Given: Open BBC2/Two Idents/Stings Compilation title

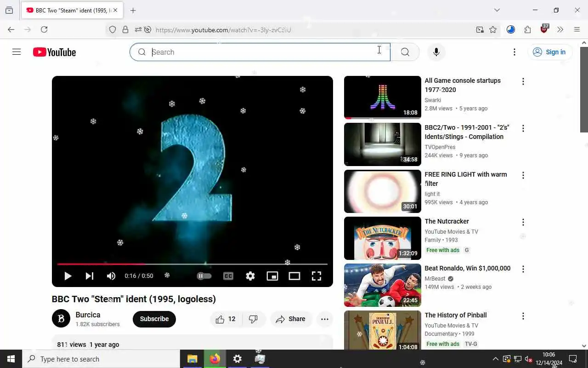Looking at the screenshot, I should click(x=467, y=132).
